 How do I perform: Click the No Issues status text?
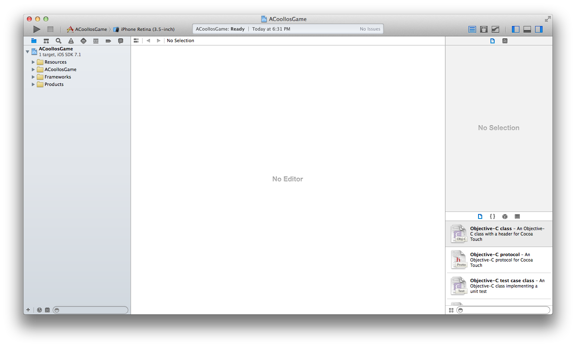[x=370, y=29]
